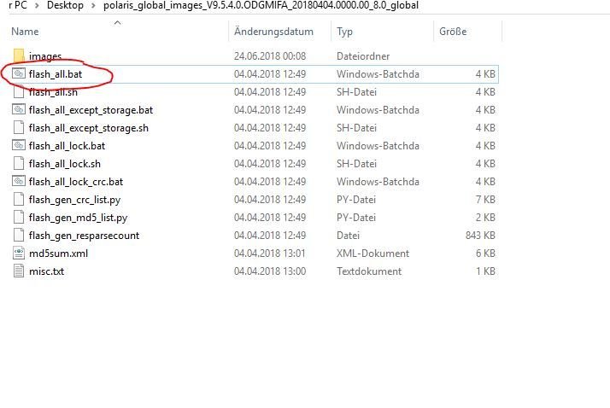Click the md5sum.xml document icon
610x408 pixels.
tap(18, 253)
